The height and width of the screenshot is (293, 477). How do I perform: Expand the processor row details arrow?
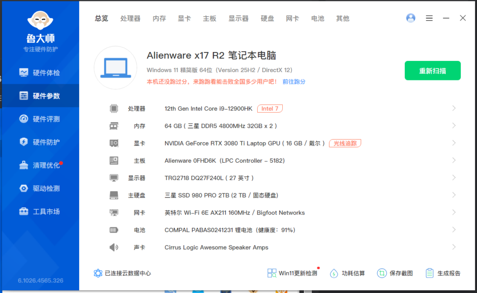(454, 108)
